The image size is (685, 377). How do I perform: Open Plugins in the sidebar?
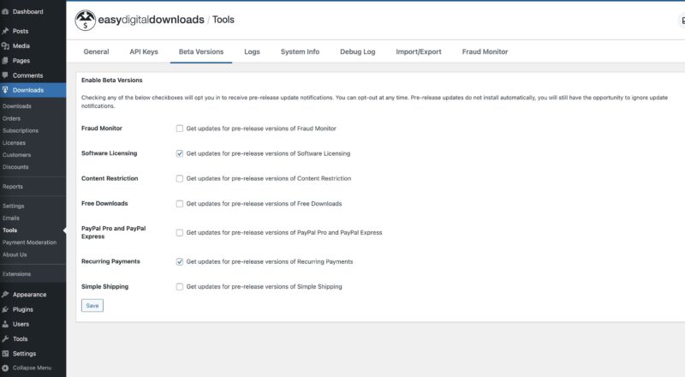pos(23,309)
